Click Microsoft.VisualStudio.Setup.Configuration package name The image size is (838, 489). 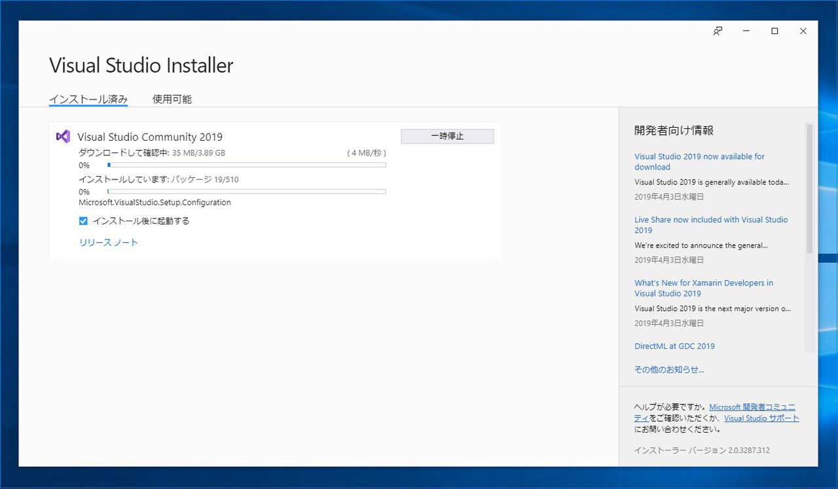coord(155,203)
